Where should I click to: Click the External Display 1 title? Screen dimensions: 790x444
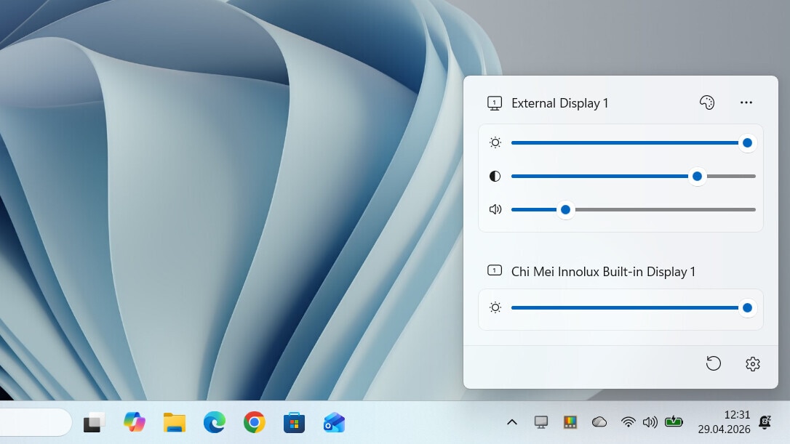(559, 103)
